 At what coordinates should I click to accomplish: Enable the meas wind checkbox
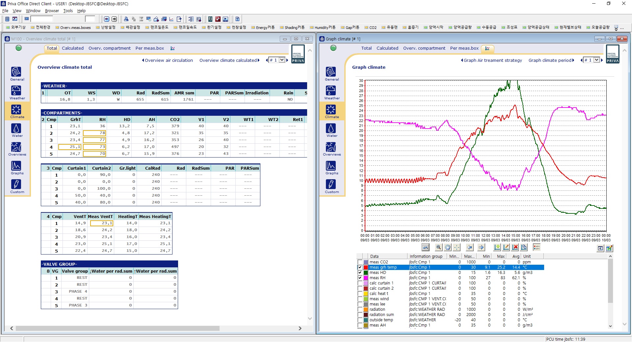(360, 299)
